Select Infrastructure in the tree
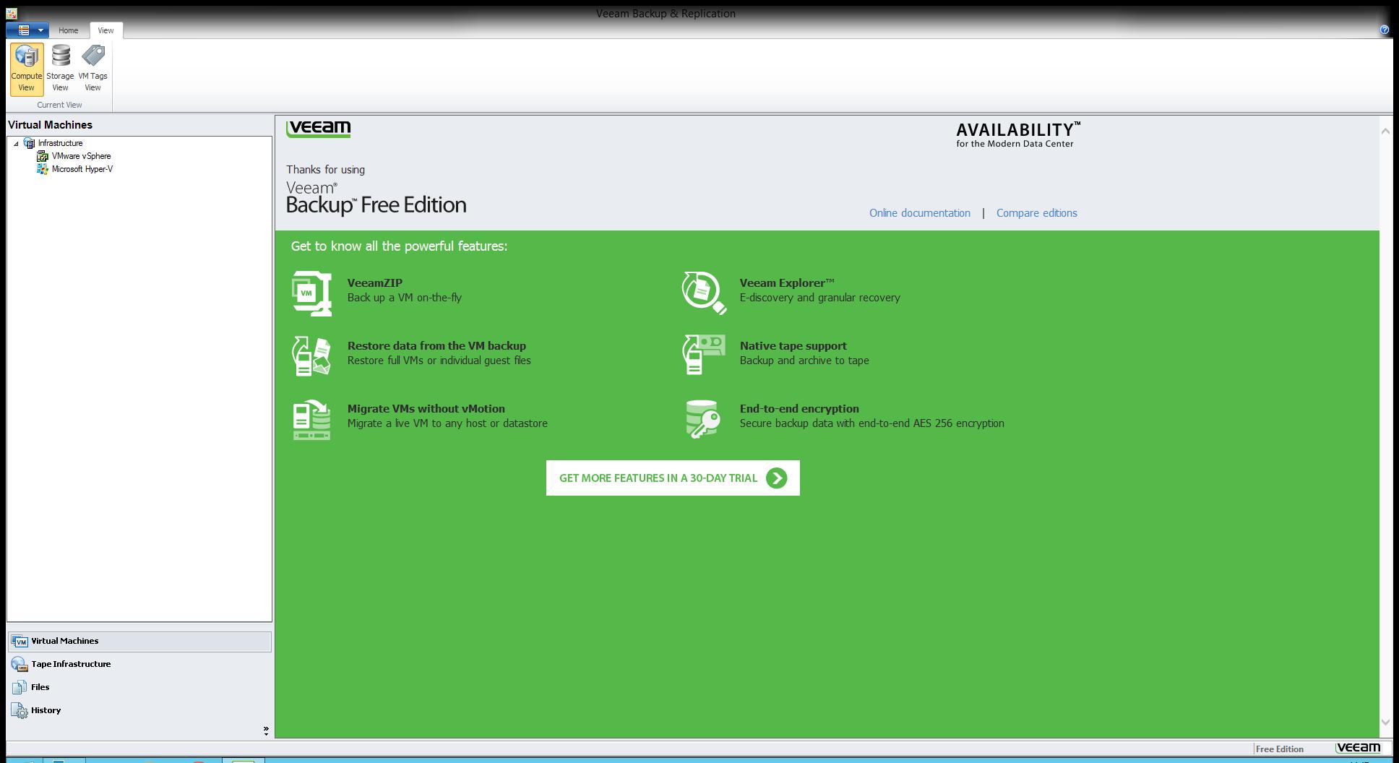This screenshot has height=763, width=1399. pyautogui.click(x=60, y=143)
